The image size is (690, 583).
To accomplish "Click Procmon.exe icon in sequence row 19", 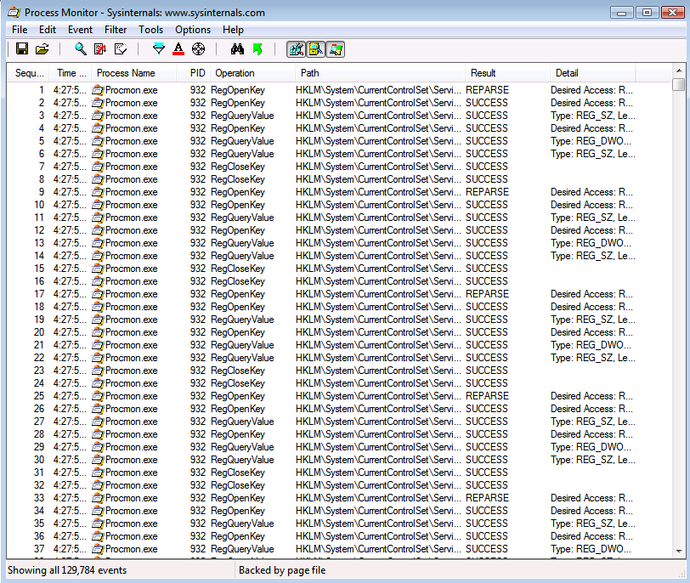I will [x=98, y=320].
